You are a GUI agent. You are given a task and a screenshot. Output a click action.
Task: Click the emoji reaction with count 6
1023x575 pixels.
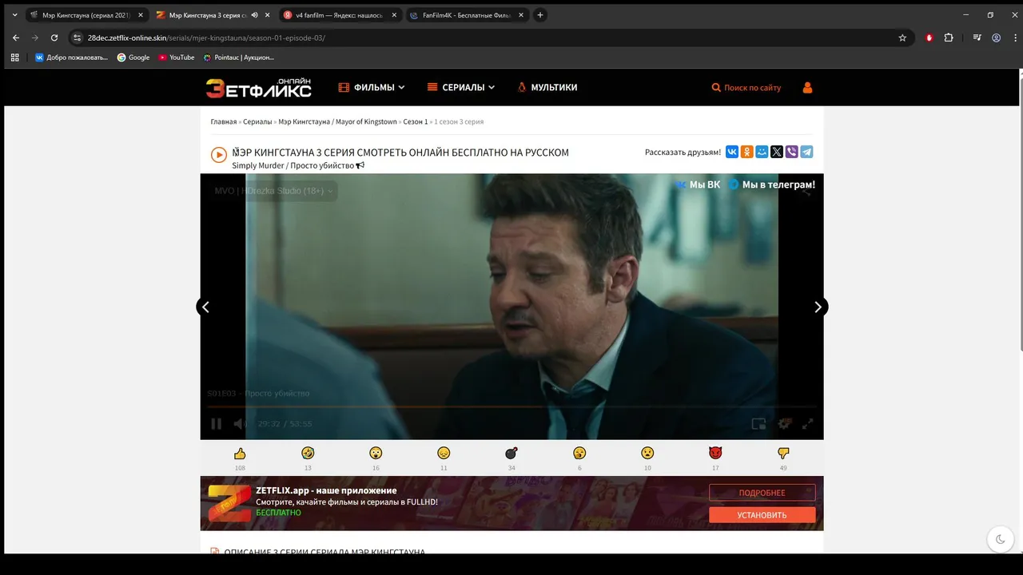[579, 453]
